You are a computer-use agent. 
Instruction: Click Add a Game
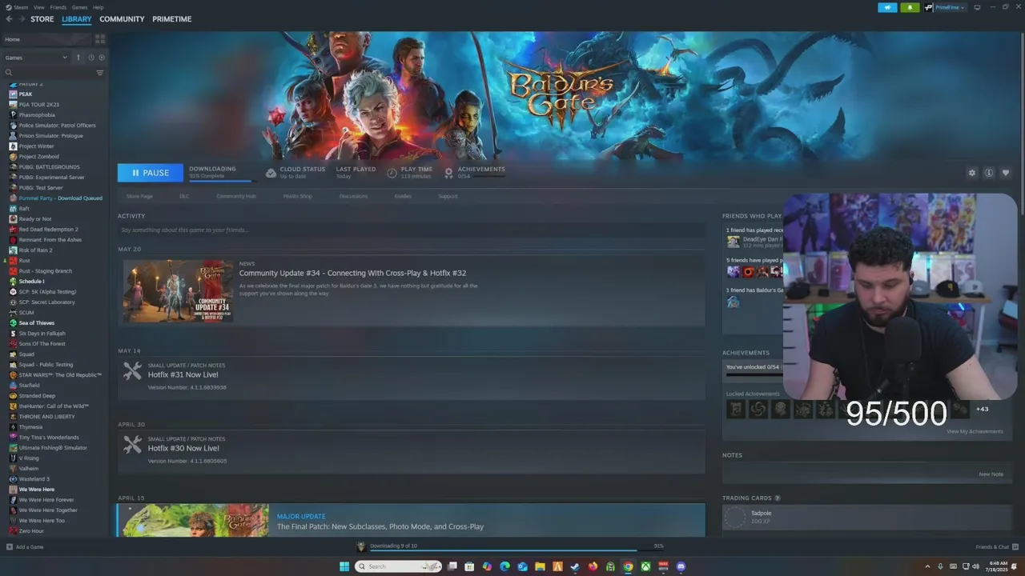25,546
